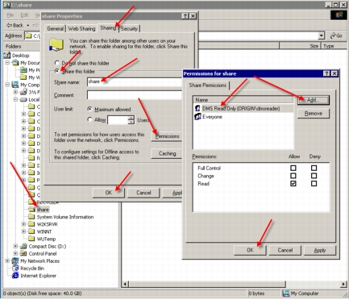Select DMS Read Only user icon entry

point(197,108)
